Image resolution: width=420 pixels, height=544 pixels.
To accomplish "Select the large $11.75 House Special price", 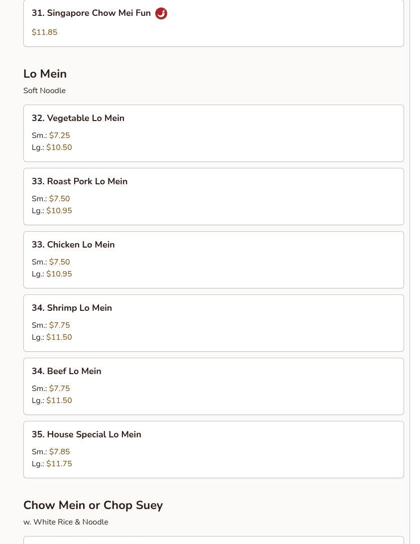I will pos(59,464).
